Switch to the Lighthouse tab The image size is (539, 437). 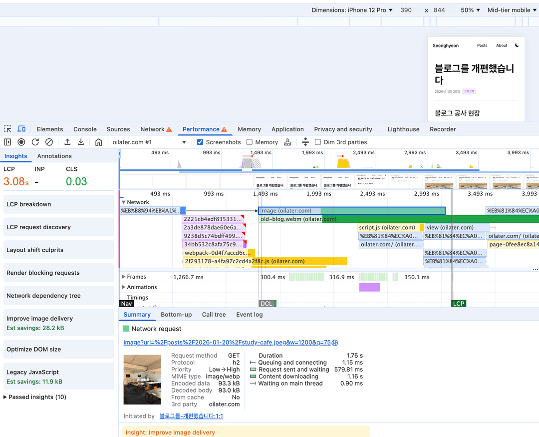[x=403, y=129]
